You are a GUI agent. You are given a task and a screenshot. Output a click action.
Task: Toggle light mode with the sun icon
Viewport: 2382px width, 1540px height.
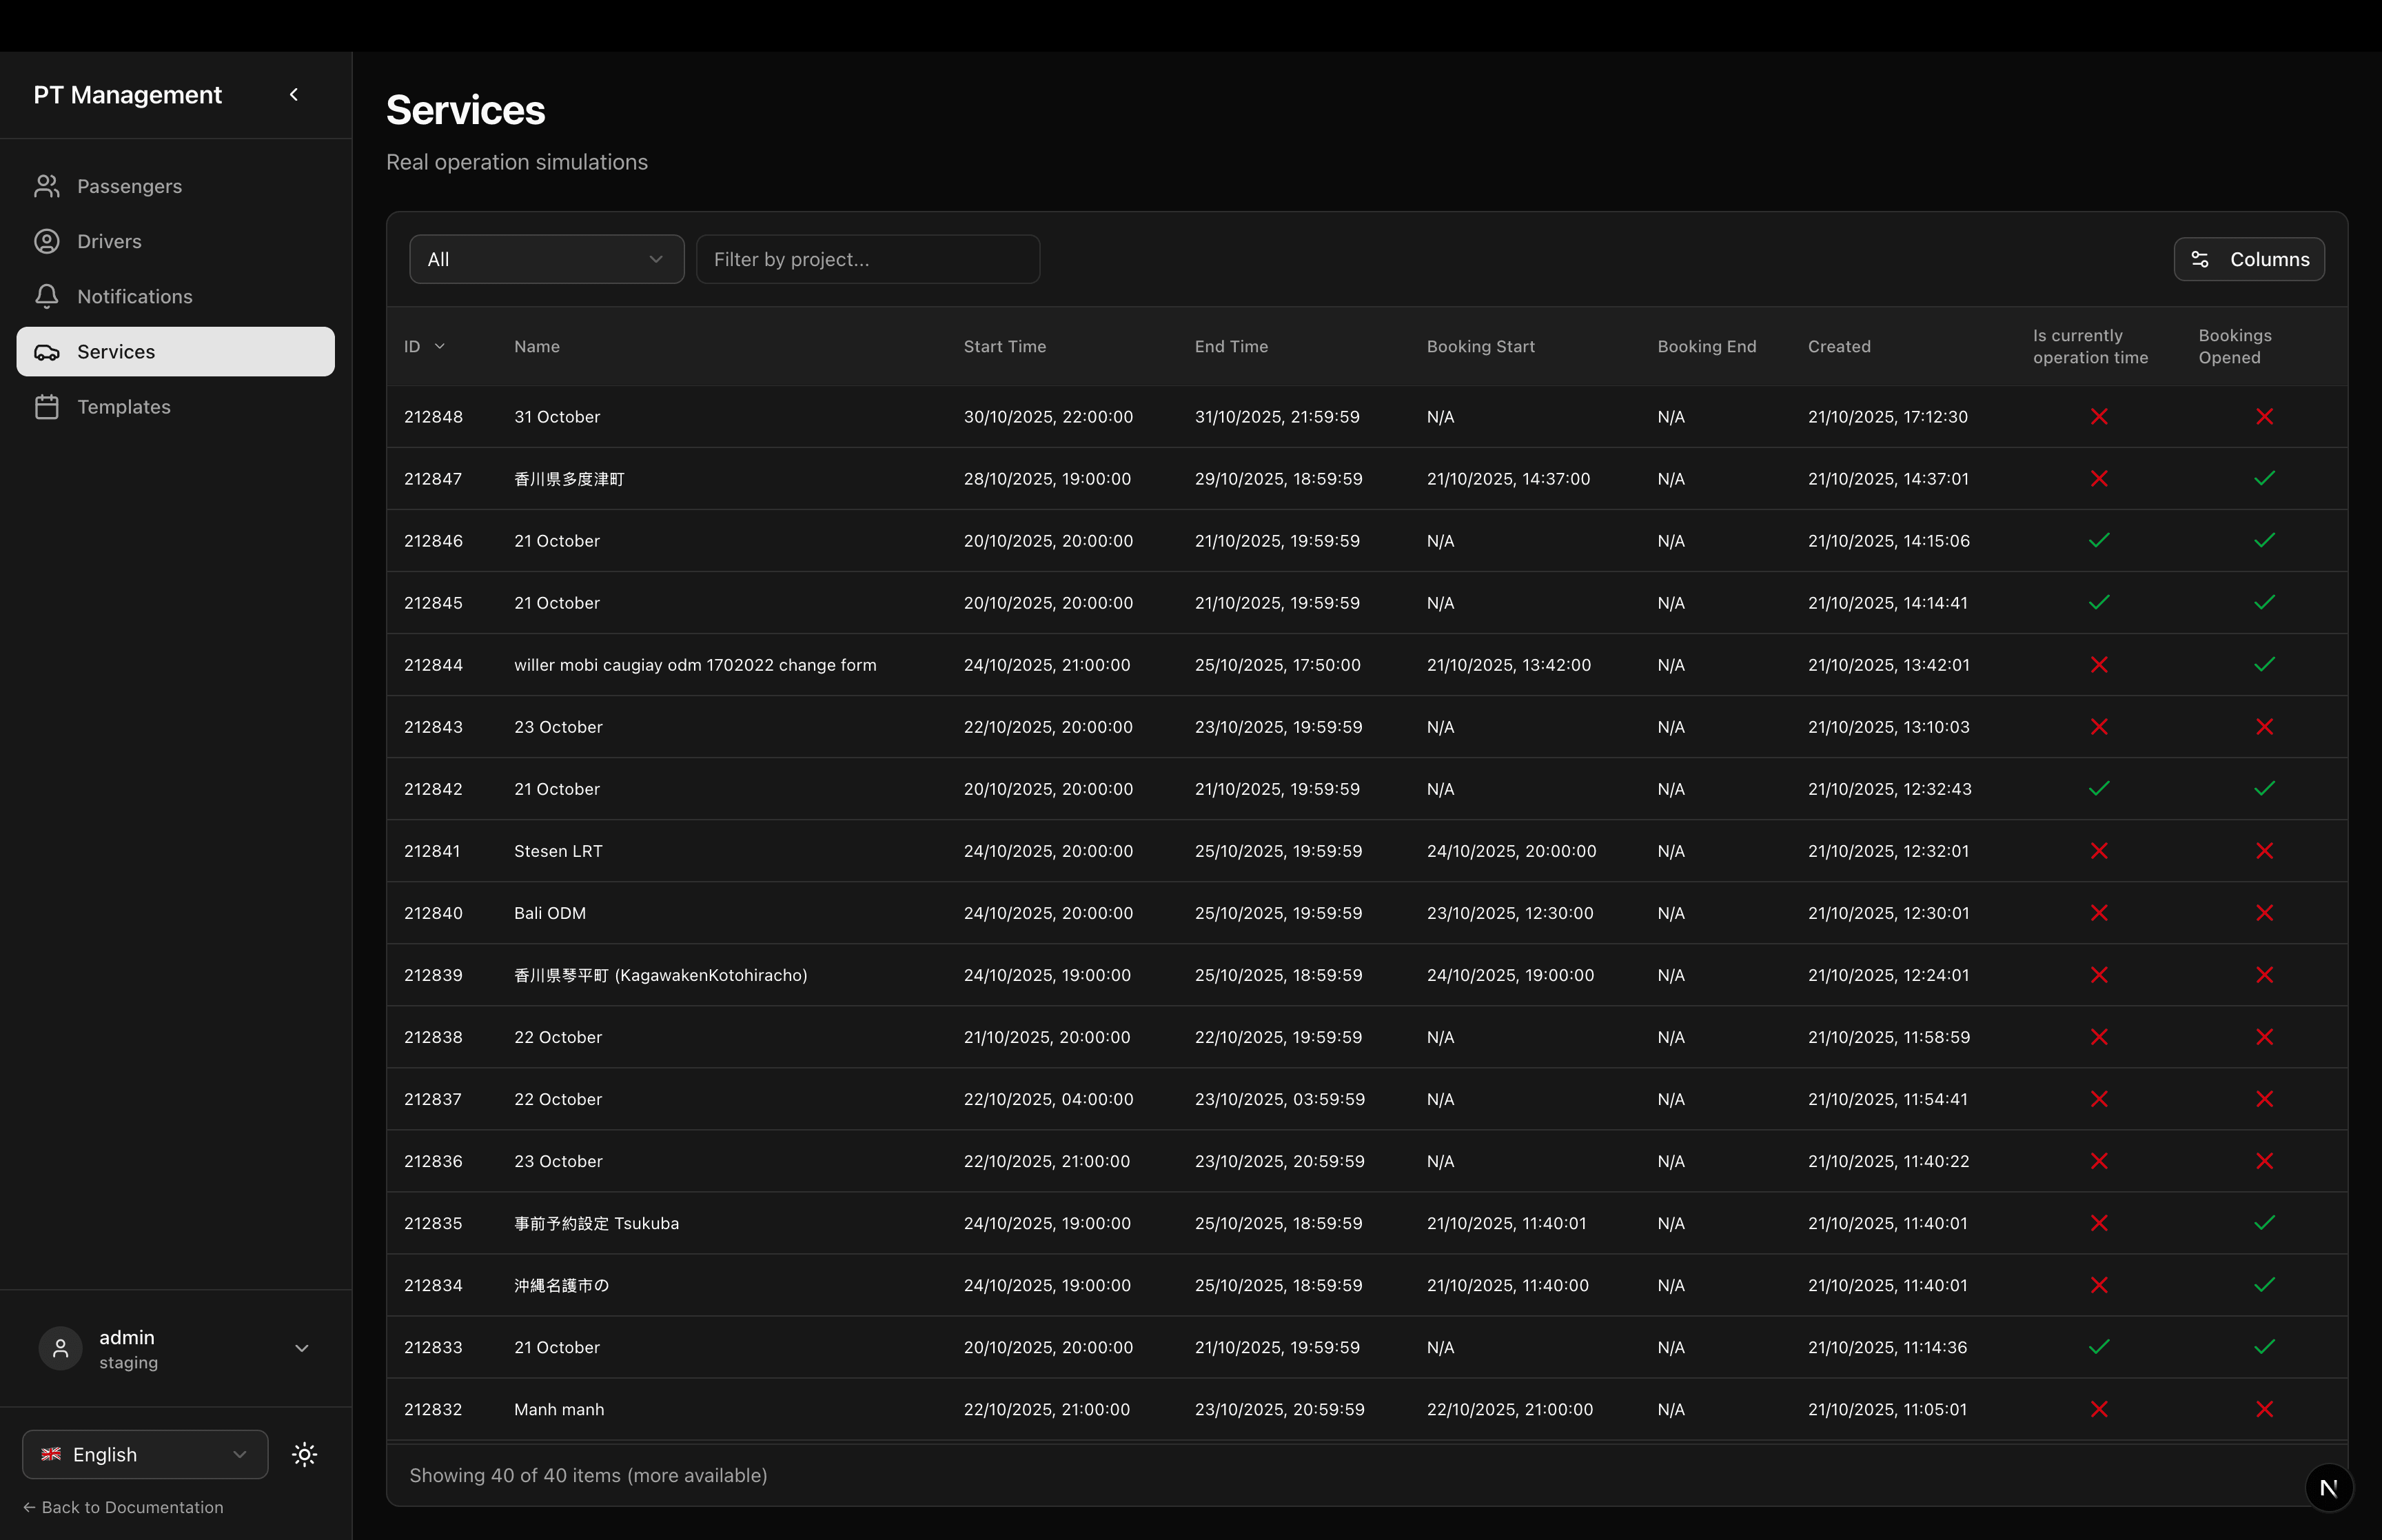(x=304, y=1454)
